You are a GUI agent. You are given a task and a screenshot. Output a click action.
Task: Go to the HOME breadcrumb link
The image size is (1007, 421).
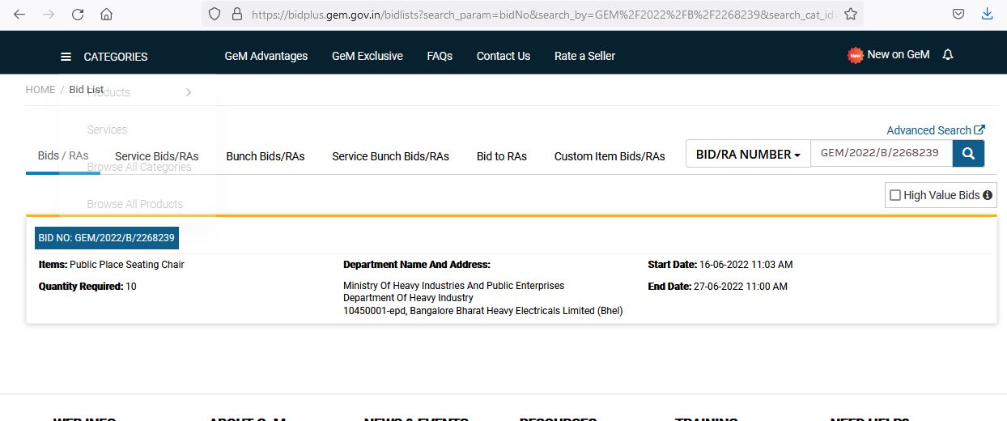[40, 90]
